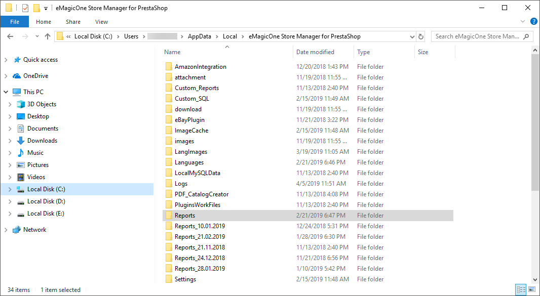Select the Languages folder

point(189,162)
